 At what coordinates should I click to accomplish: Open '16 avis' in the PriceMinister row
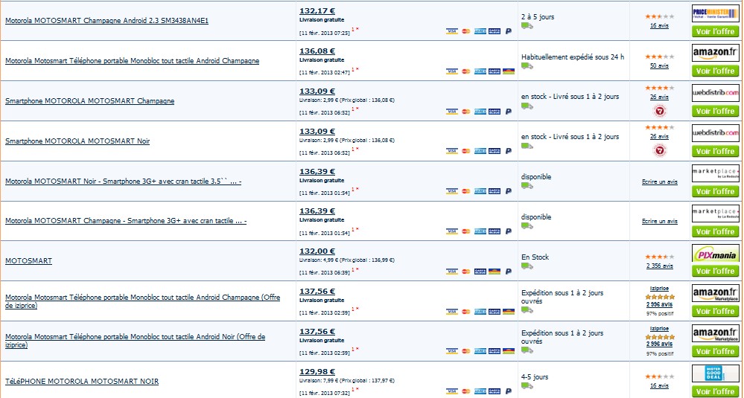660,25
